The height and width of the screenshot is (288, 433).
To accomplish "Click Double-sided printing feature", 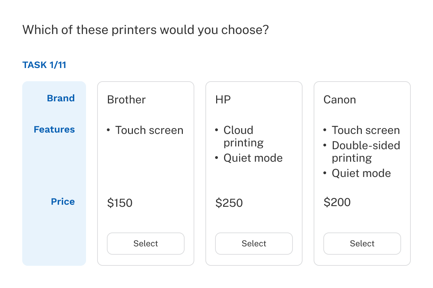I will click(x=366, y=152).
